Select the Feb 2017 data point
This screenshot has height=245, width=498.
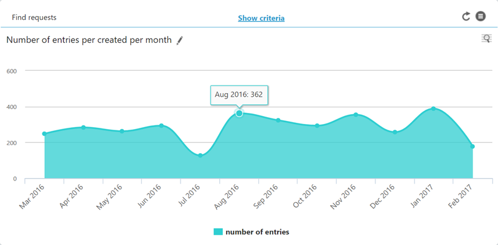[x=472, y=146]
